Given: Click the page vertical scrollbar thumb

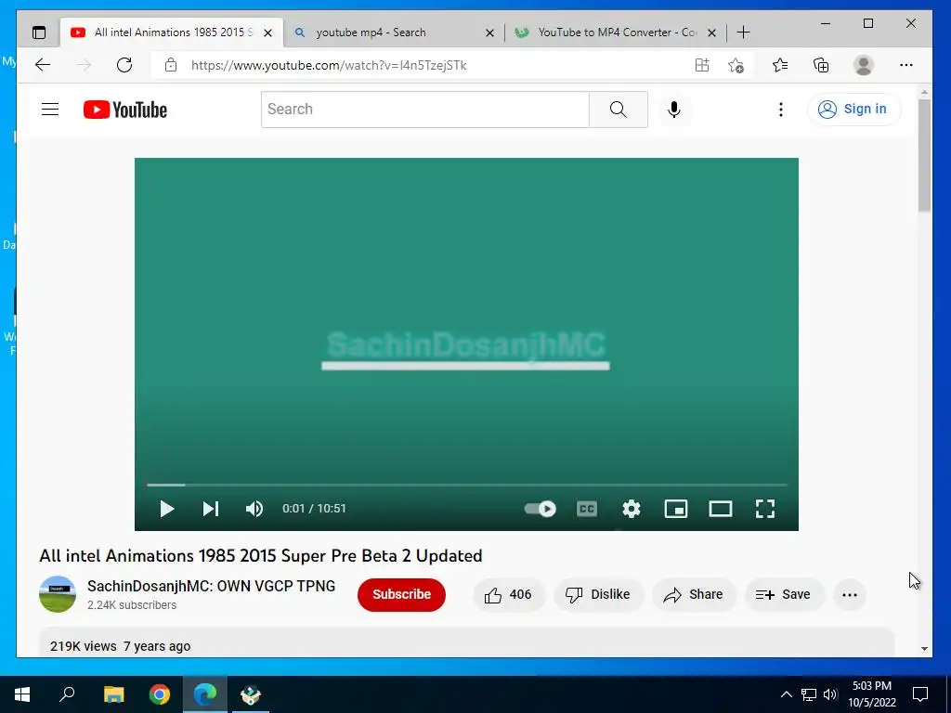Looking at the screenshot, I should point(924,155).
